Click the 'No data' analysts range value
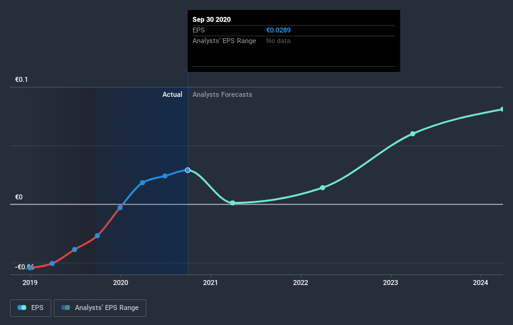 tap(278, 41)
